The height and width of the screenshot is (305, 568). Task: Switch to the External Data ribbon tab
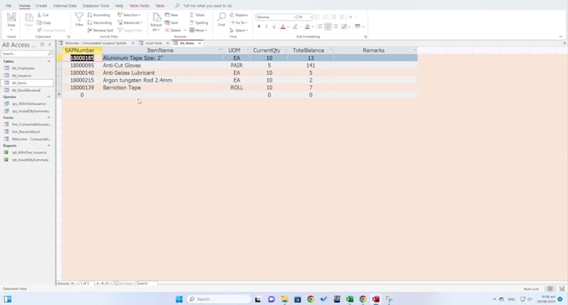pyautogui.click(x=65, y=6)
